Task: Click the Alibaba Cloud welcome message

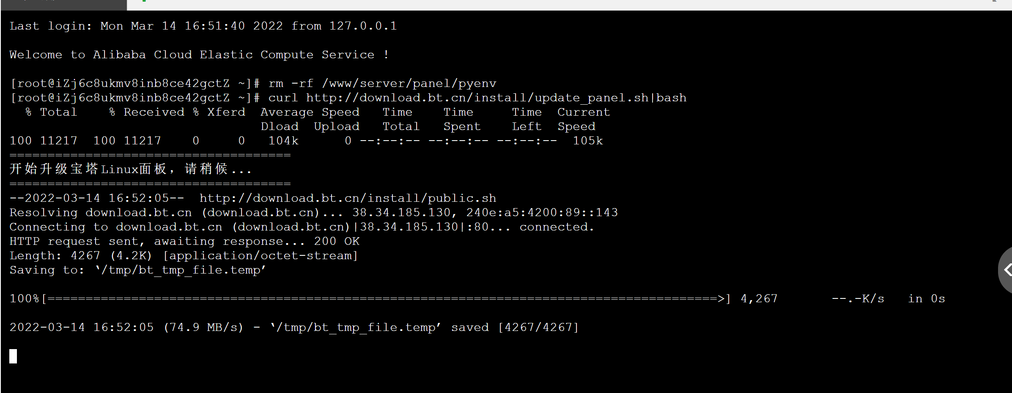Action: [x=199, y=54]
